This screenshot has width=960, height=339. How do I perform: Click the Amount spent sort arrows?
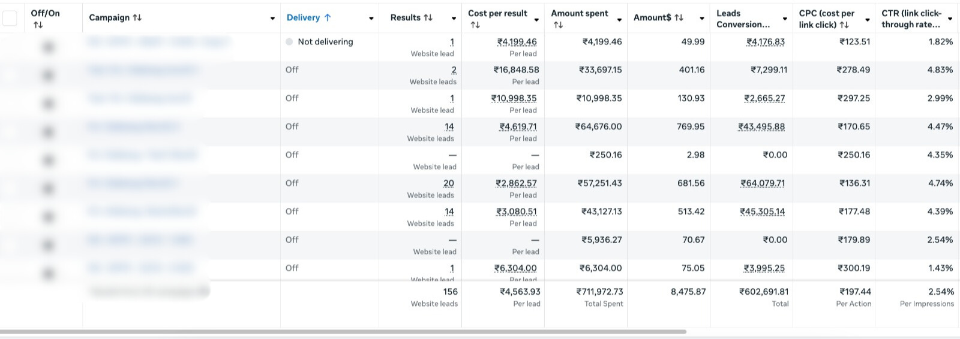pyautogui.click(x=557, y=25)
